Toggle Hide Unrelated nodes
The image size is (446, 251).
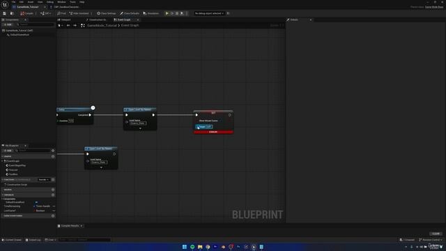pos(79,13)
